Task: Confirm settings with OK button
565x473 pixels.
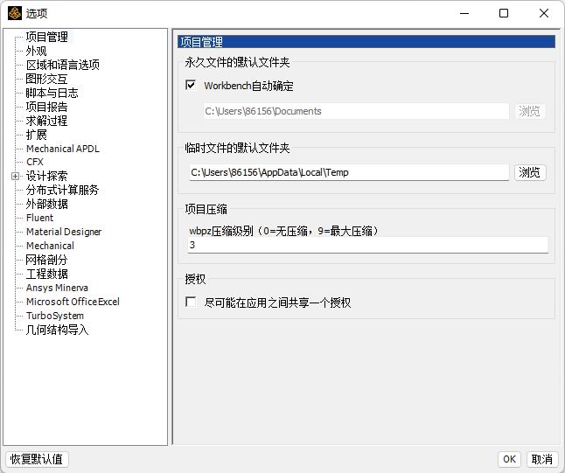Action: (x=510, y=459)
